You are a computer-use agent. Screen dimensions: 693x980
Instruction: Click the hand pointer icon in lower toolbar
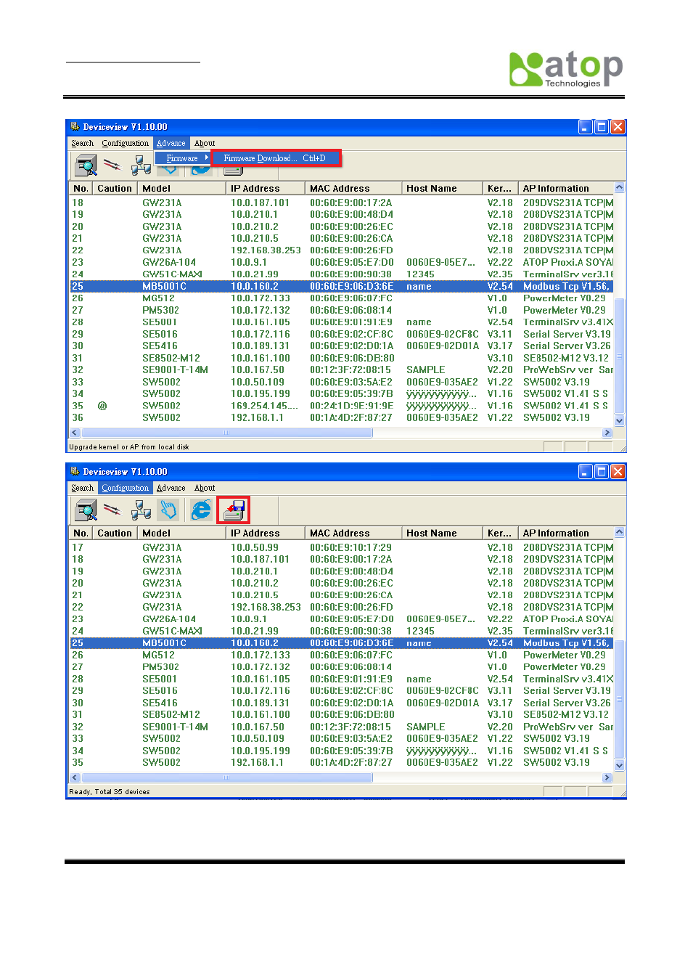point(169,510)
